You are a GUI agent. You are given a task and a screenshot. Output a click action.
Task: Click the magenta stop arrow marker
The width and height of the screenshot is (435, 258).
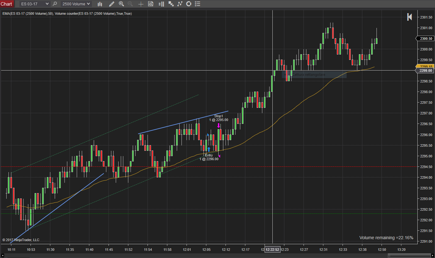pyautogui.click(x=219, y=125)
